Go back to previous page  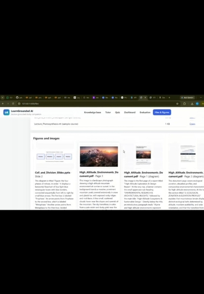[3, 104]
